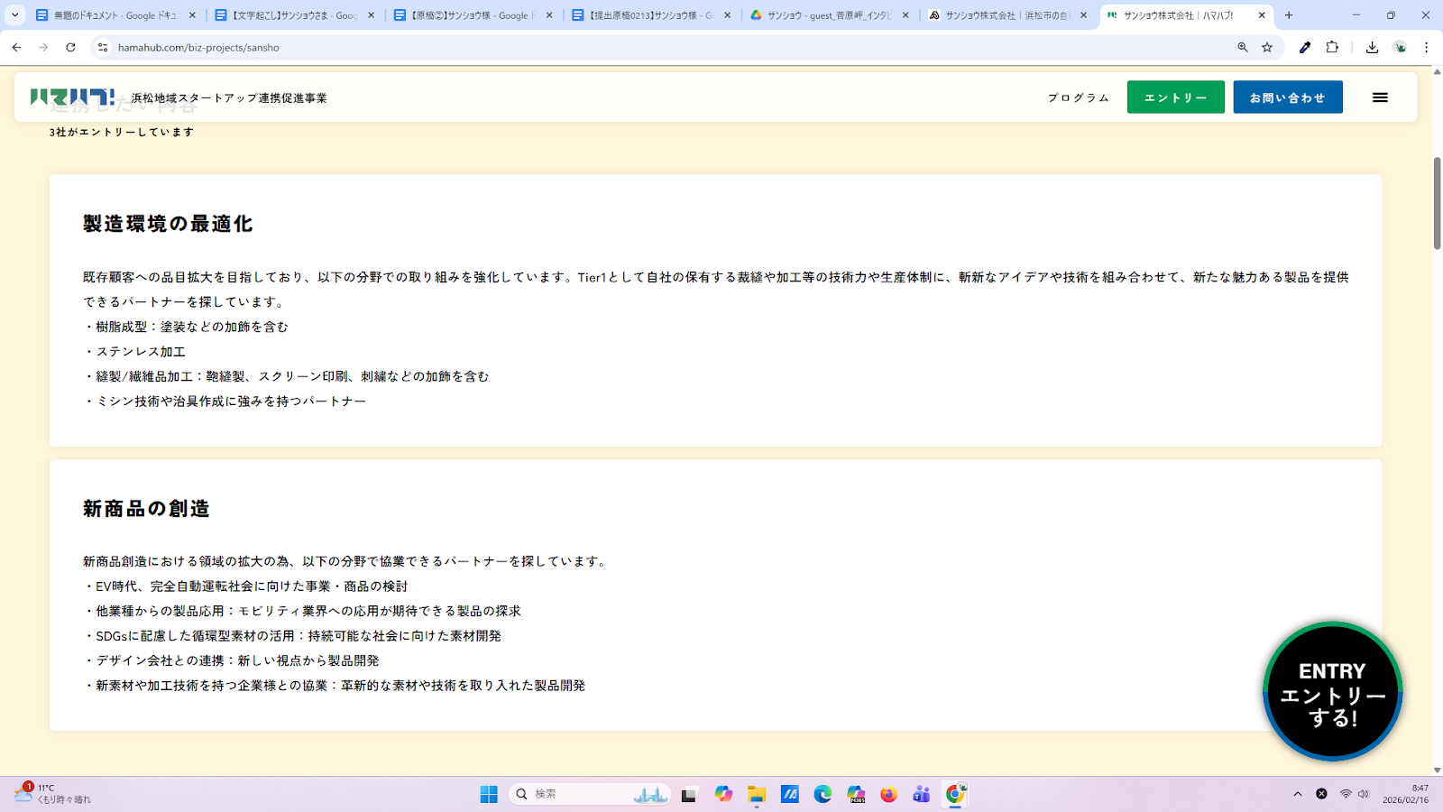Open File Explorer from the taskbar
Viewport: 1443px width, 812px height.
[x=757, y=794]
